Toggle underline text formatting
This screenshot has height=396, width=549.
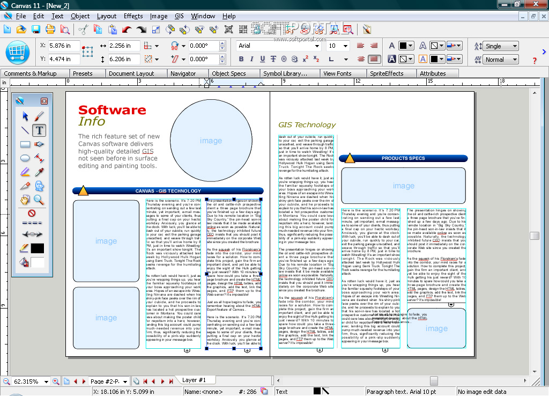[263, 59]
